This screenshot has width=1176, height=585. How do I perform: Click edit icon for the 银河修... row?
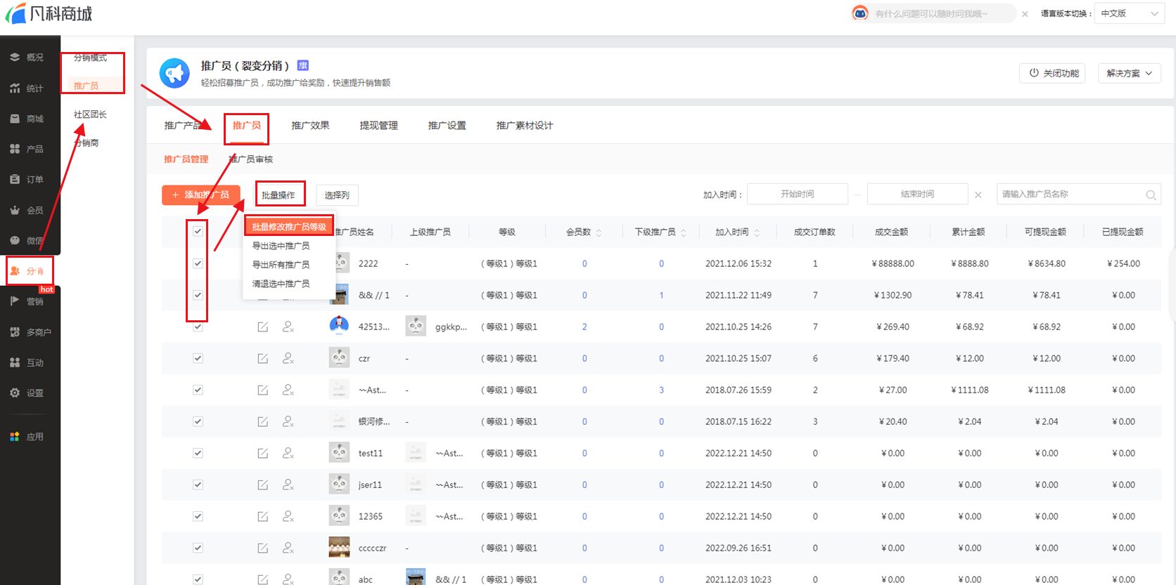262,421
